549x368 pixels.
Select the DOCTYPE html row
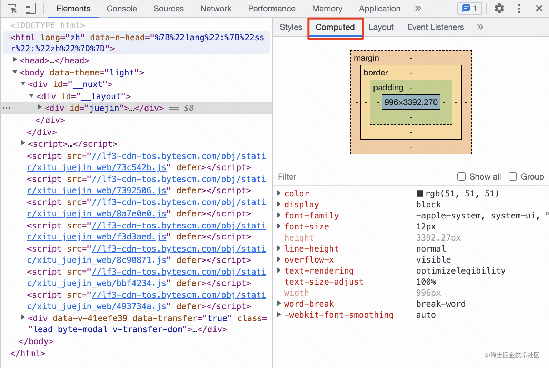pyautogui.click(x=48, y=25)
